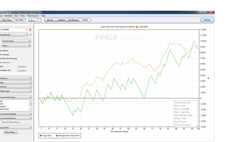227x142 pixels.
Task: Click the tournament types list scroll down arrow
Action: pos(30,110)
